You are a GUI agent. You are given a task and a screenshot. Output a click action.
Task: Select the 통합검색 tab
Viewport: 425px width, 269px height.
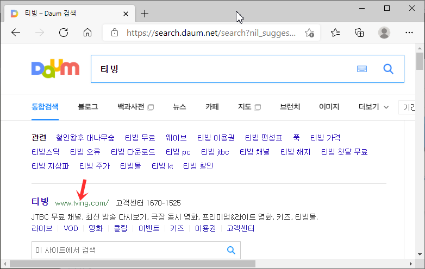point(45,107)
